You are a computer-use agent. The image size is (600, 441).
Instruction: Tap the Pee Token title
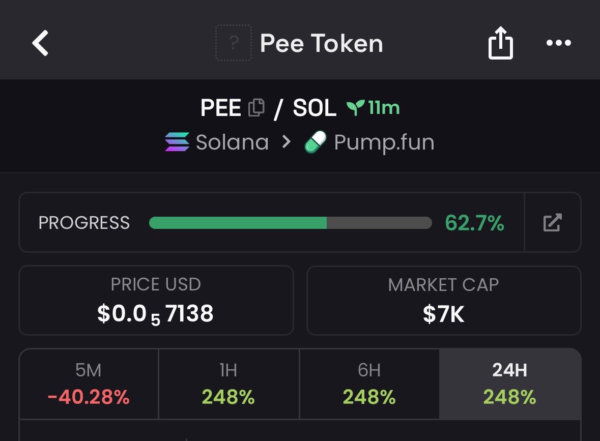322,43
